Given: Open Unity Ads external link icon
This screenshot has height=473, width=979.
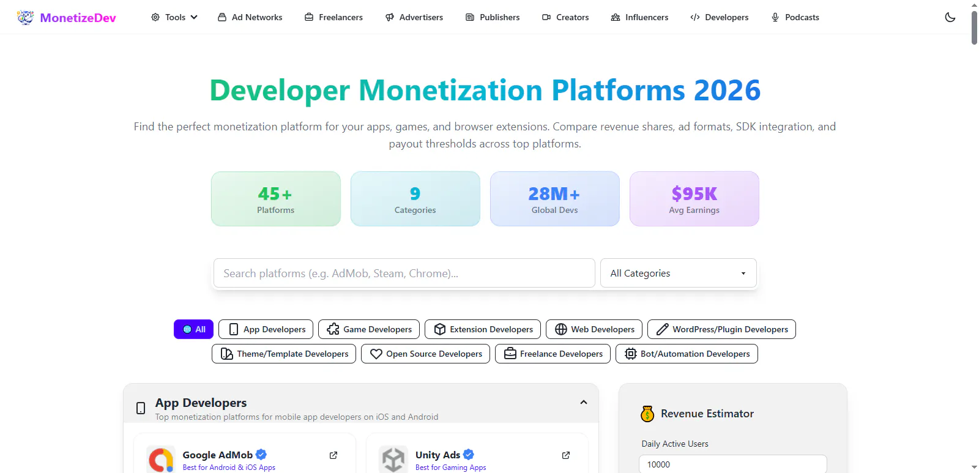Looking at the screenshot, I should (566, 455).
